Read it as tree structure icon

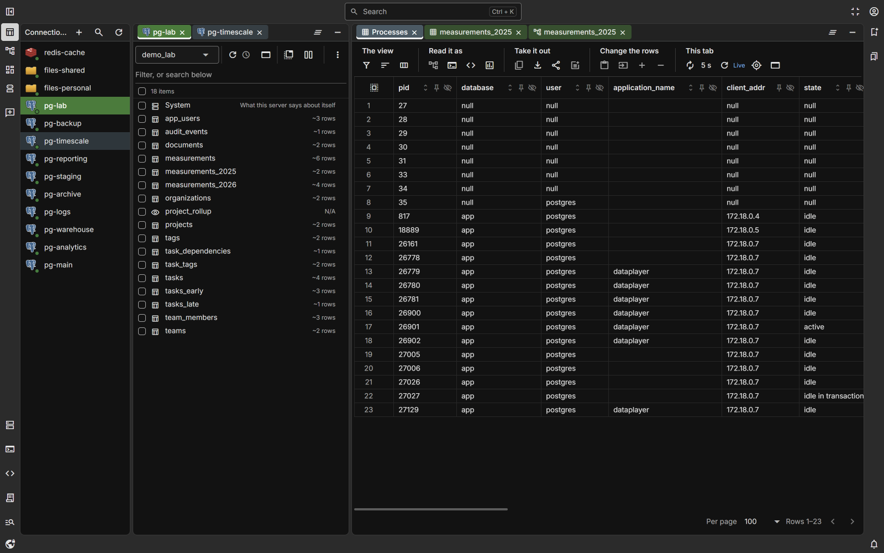click(433, 65)
